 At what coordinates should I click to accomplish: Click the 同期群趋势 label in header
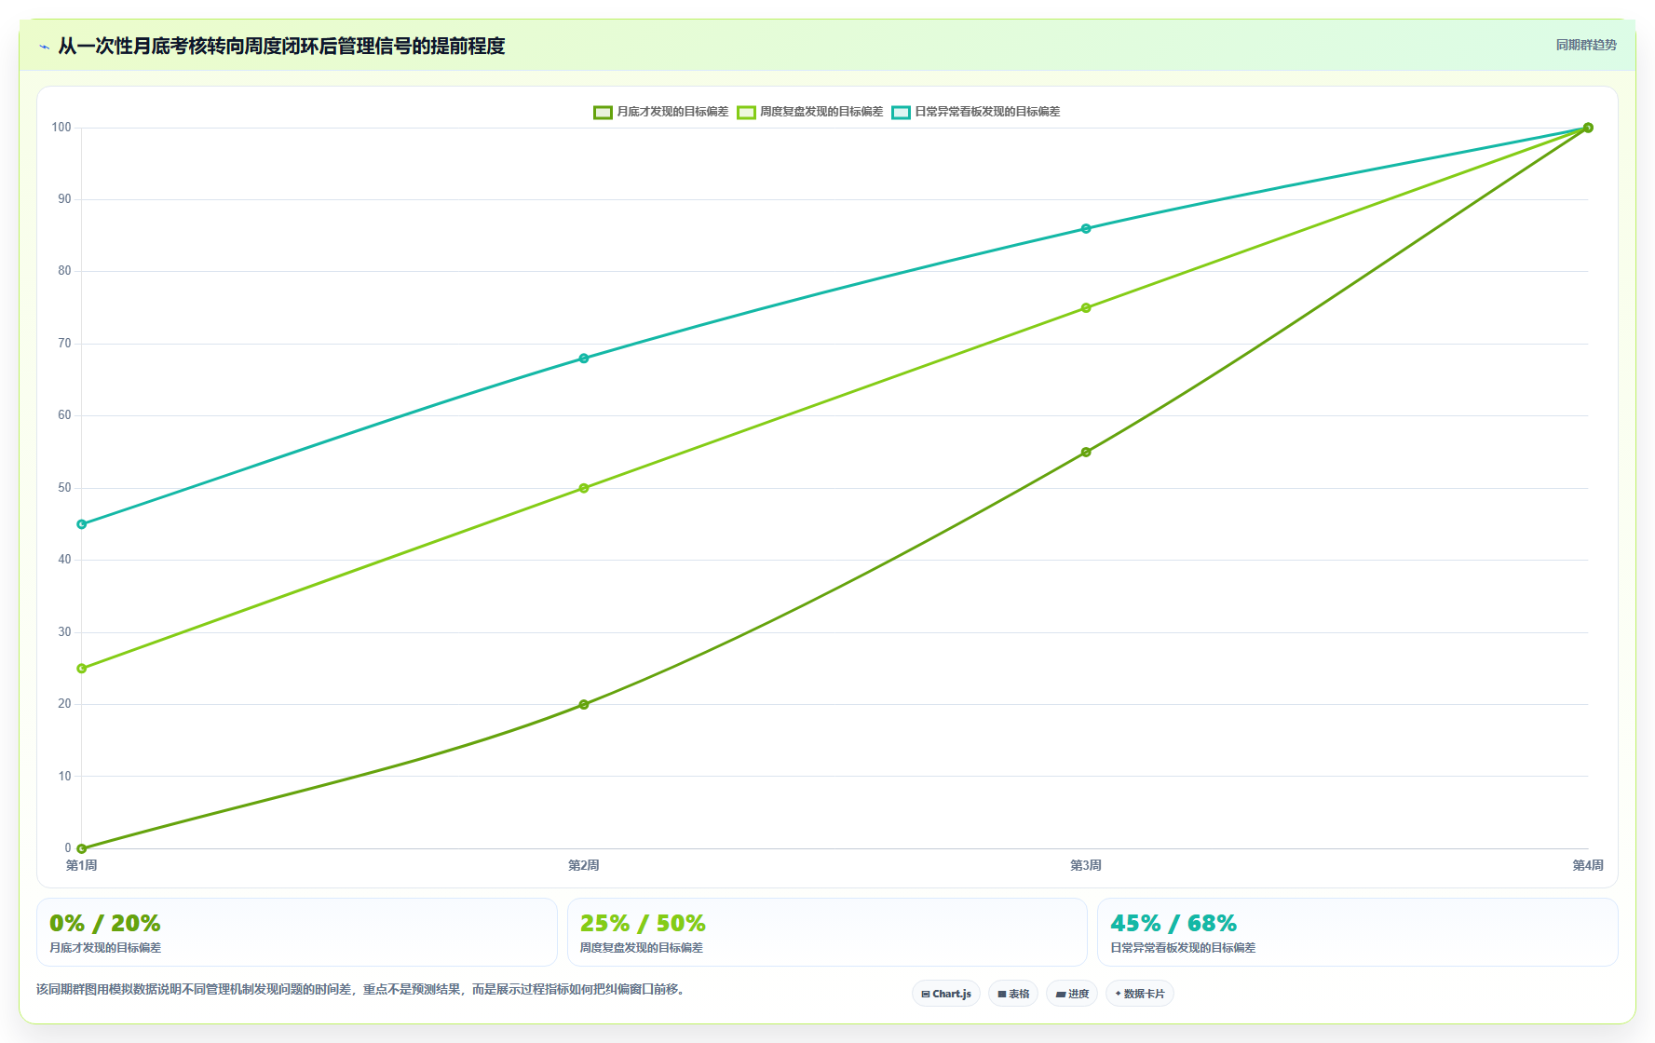pos(1586,45)
